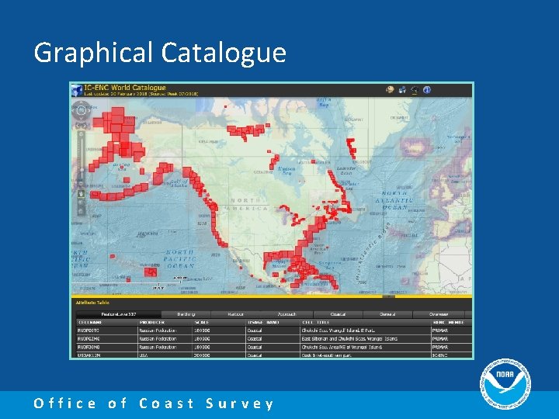Click the zoom slider handle
Viewport: 559px width, 419px height.
(82, 170)
